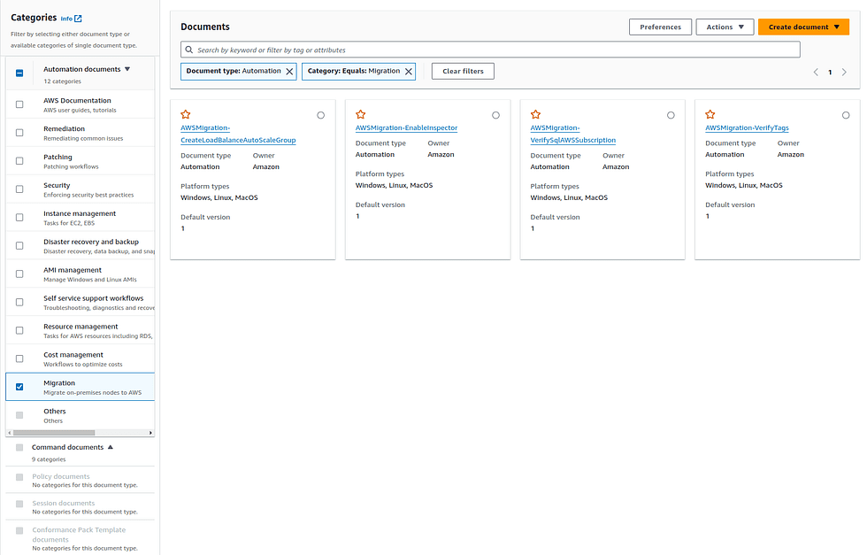
Task: Remove the Document type: Automation filter
Action: coord(289,72)
